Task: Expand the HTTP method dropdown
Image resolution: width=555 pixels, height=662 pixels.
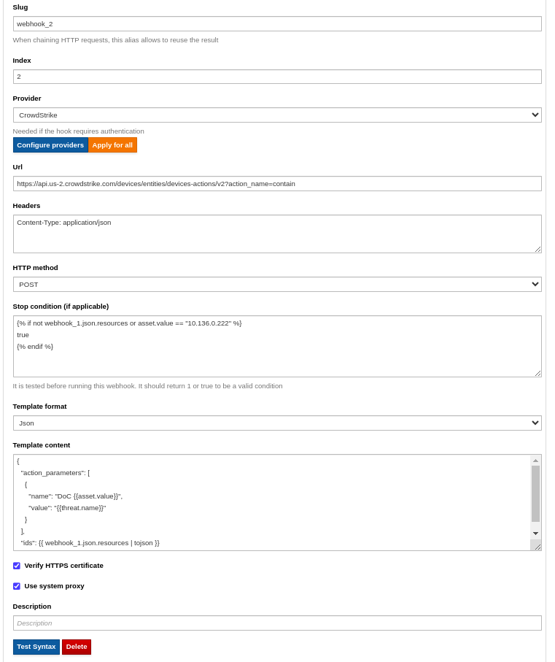Action: [x=277, y=285]
